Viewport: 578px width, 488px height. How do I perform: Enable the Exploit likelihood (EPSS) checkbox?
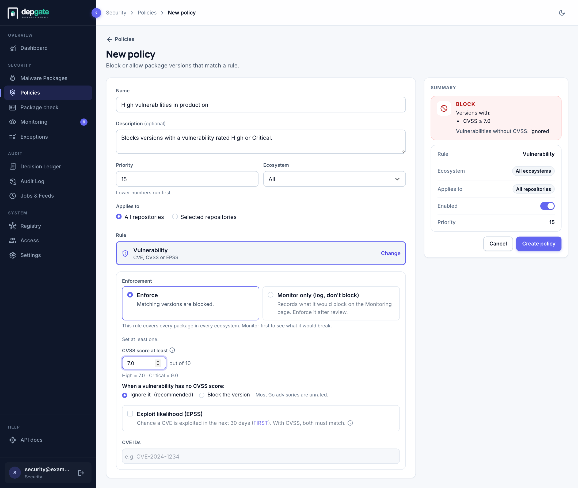pyautogui.click(x=130, y=414)
